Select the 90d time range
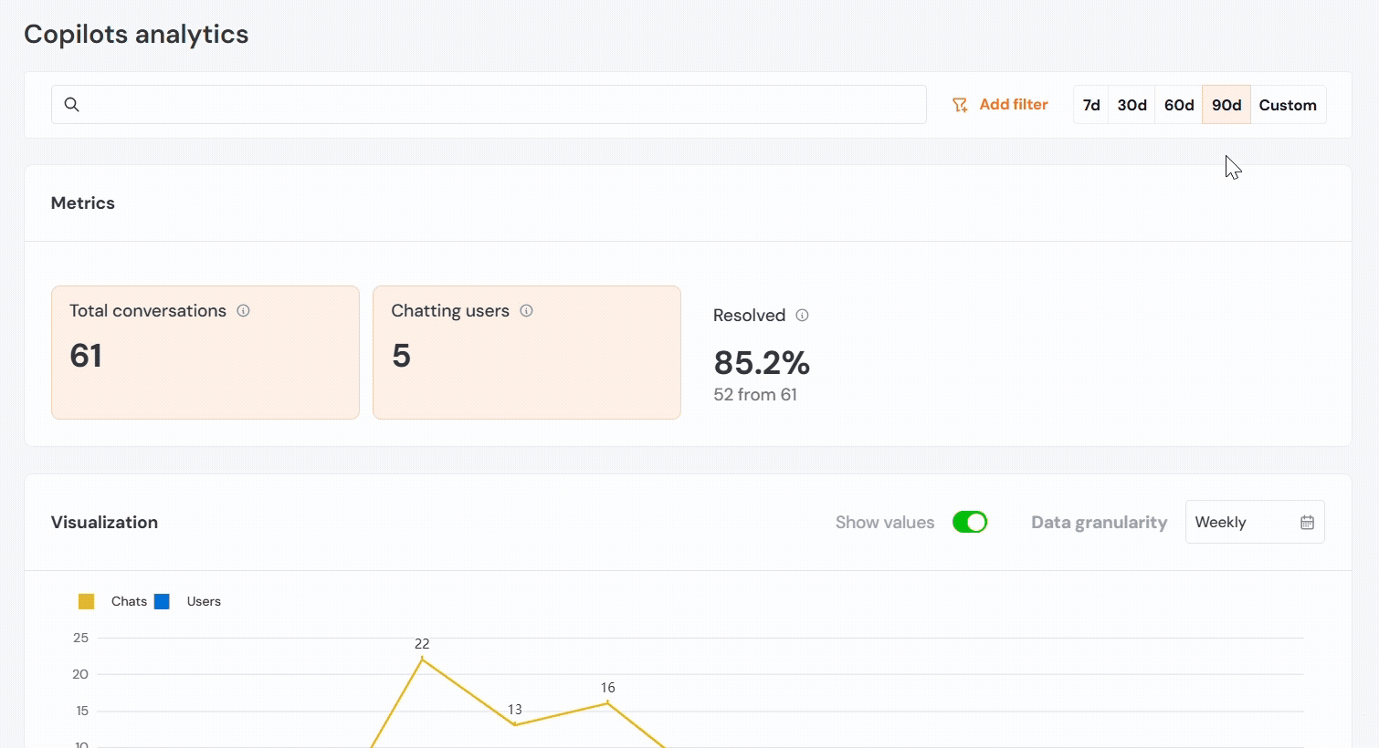Screen dimensions: 1379x748 click(x=1226, y=106)
